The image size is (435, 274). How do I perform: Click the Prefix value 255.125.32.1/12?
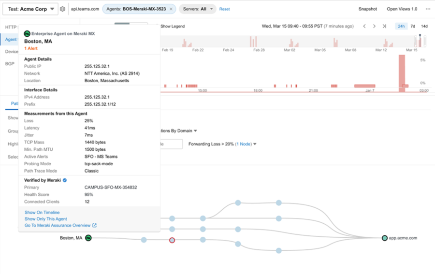[100, 104]
